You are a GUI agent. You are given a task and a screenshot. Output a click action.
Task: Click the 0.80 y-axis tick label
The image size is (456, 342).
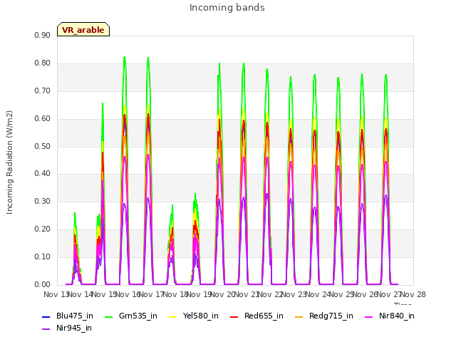(42, 63)
